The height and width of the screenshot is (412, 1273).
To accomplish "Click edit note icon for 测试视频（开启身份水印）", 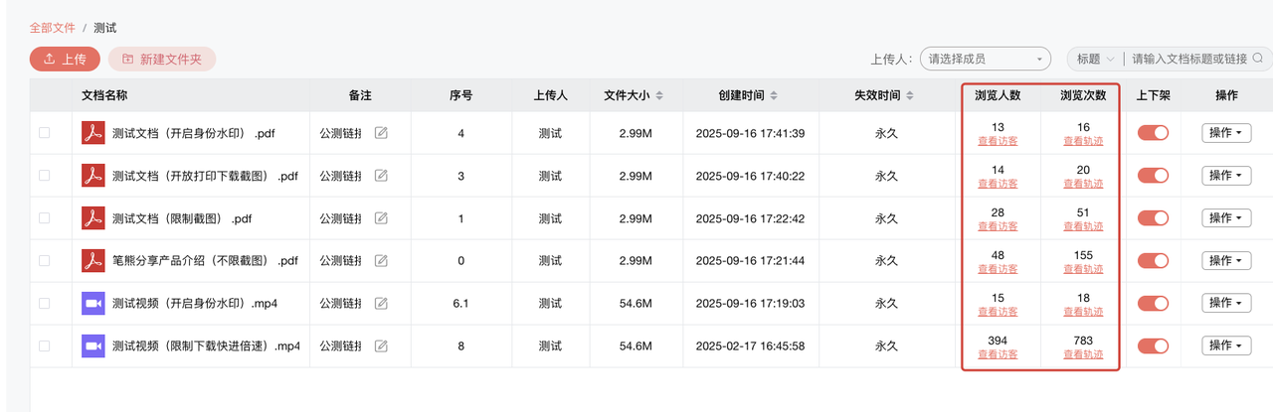I will click(x=381, y=304).
